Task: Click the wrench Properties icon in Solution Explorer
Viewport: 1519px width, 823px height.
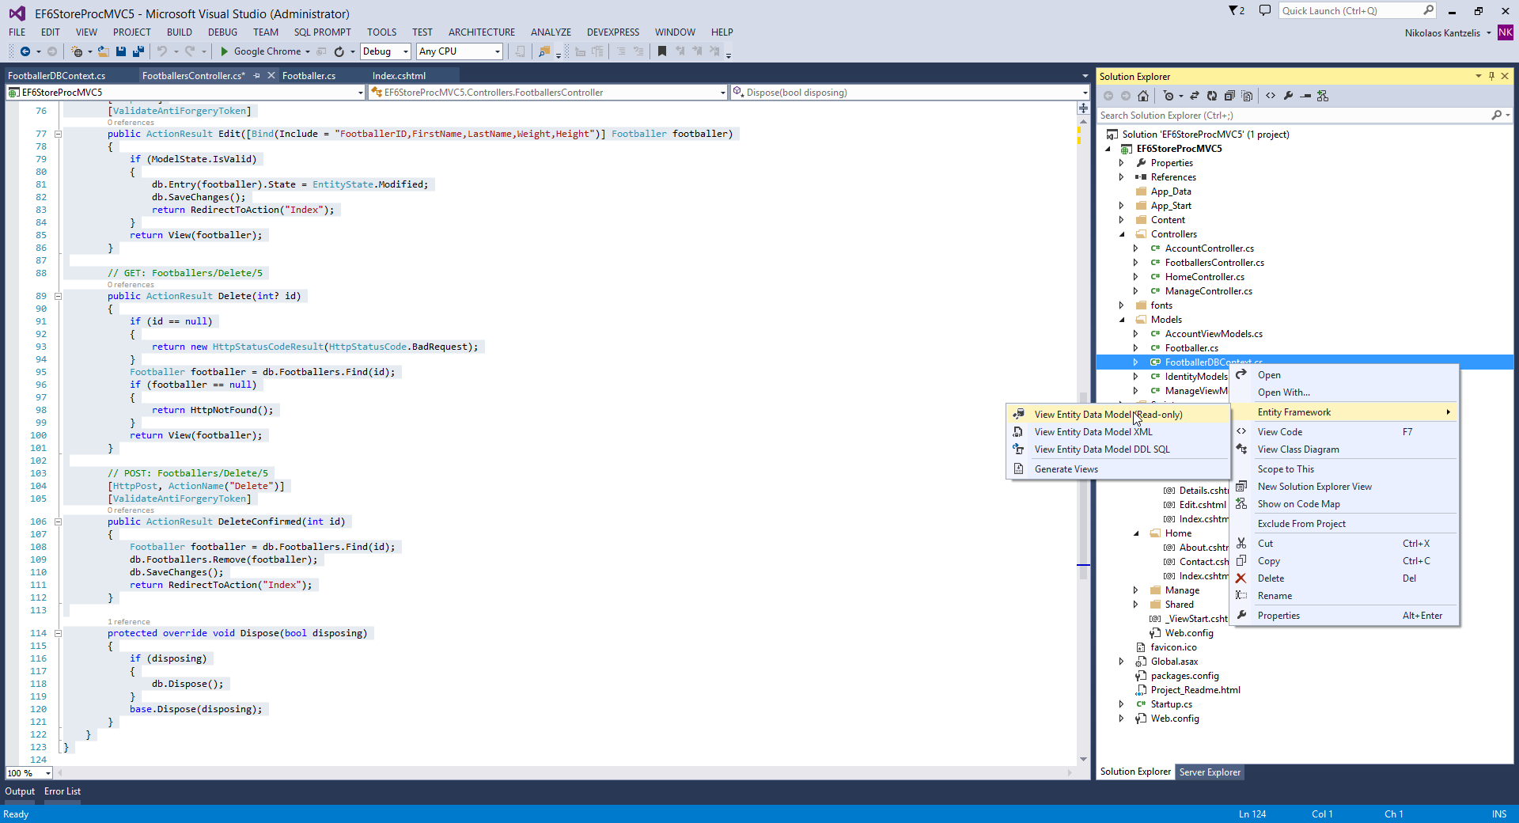Action: click(1288, 96)
